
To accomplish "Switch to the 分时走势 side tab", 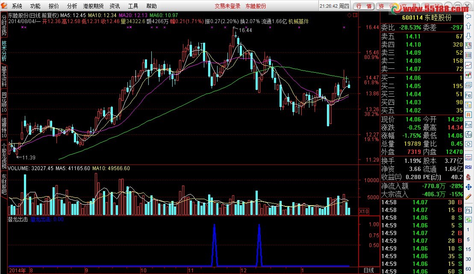I will (4, 25).
